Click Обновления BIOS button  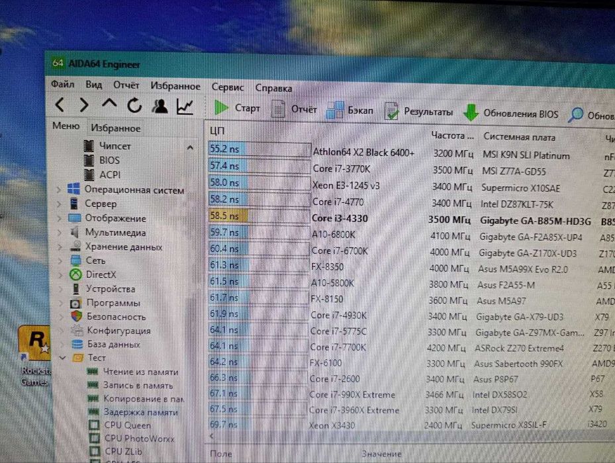510,113
